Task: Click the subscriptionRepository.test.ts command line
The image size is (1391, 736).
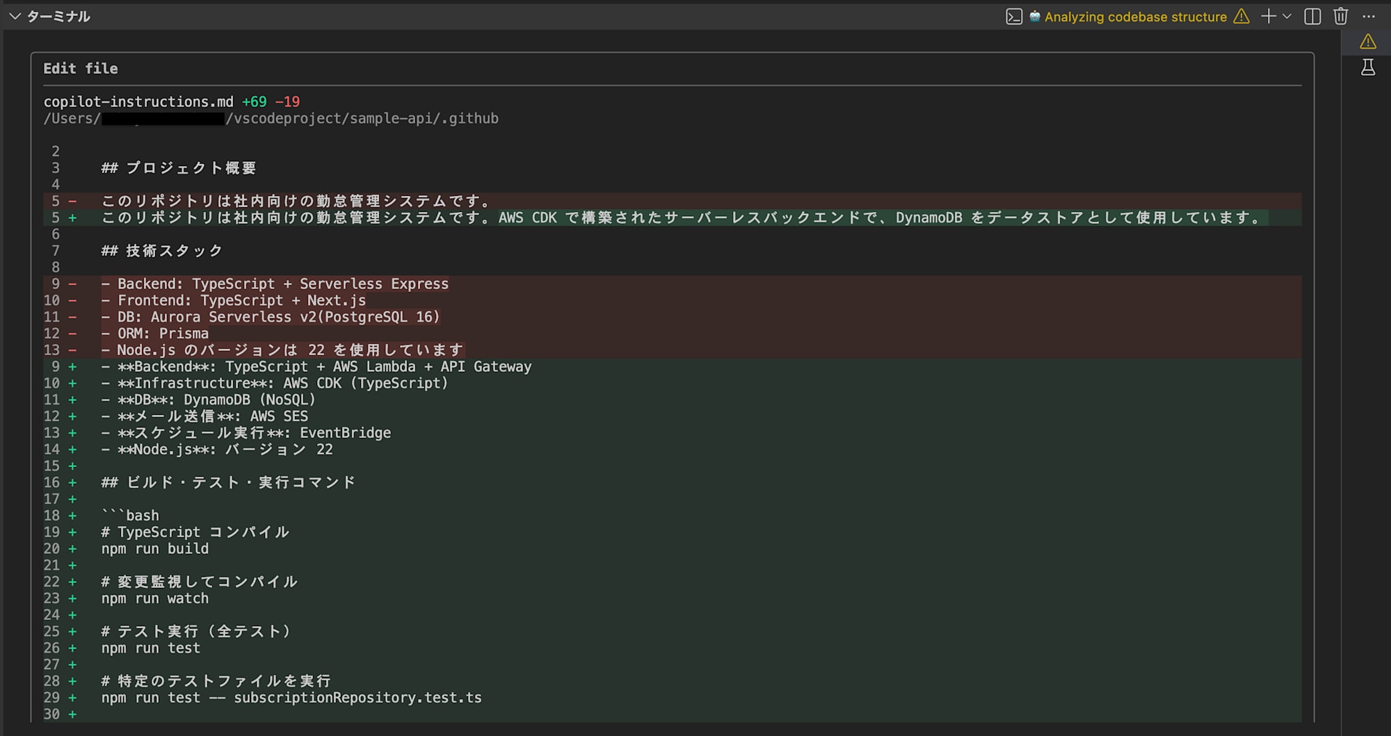Action: [291, 698]
